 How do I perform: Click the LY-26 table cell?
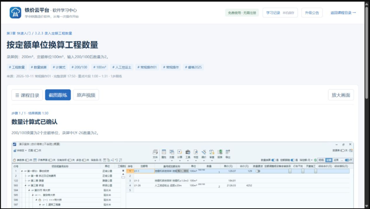[144, 185]
